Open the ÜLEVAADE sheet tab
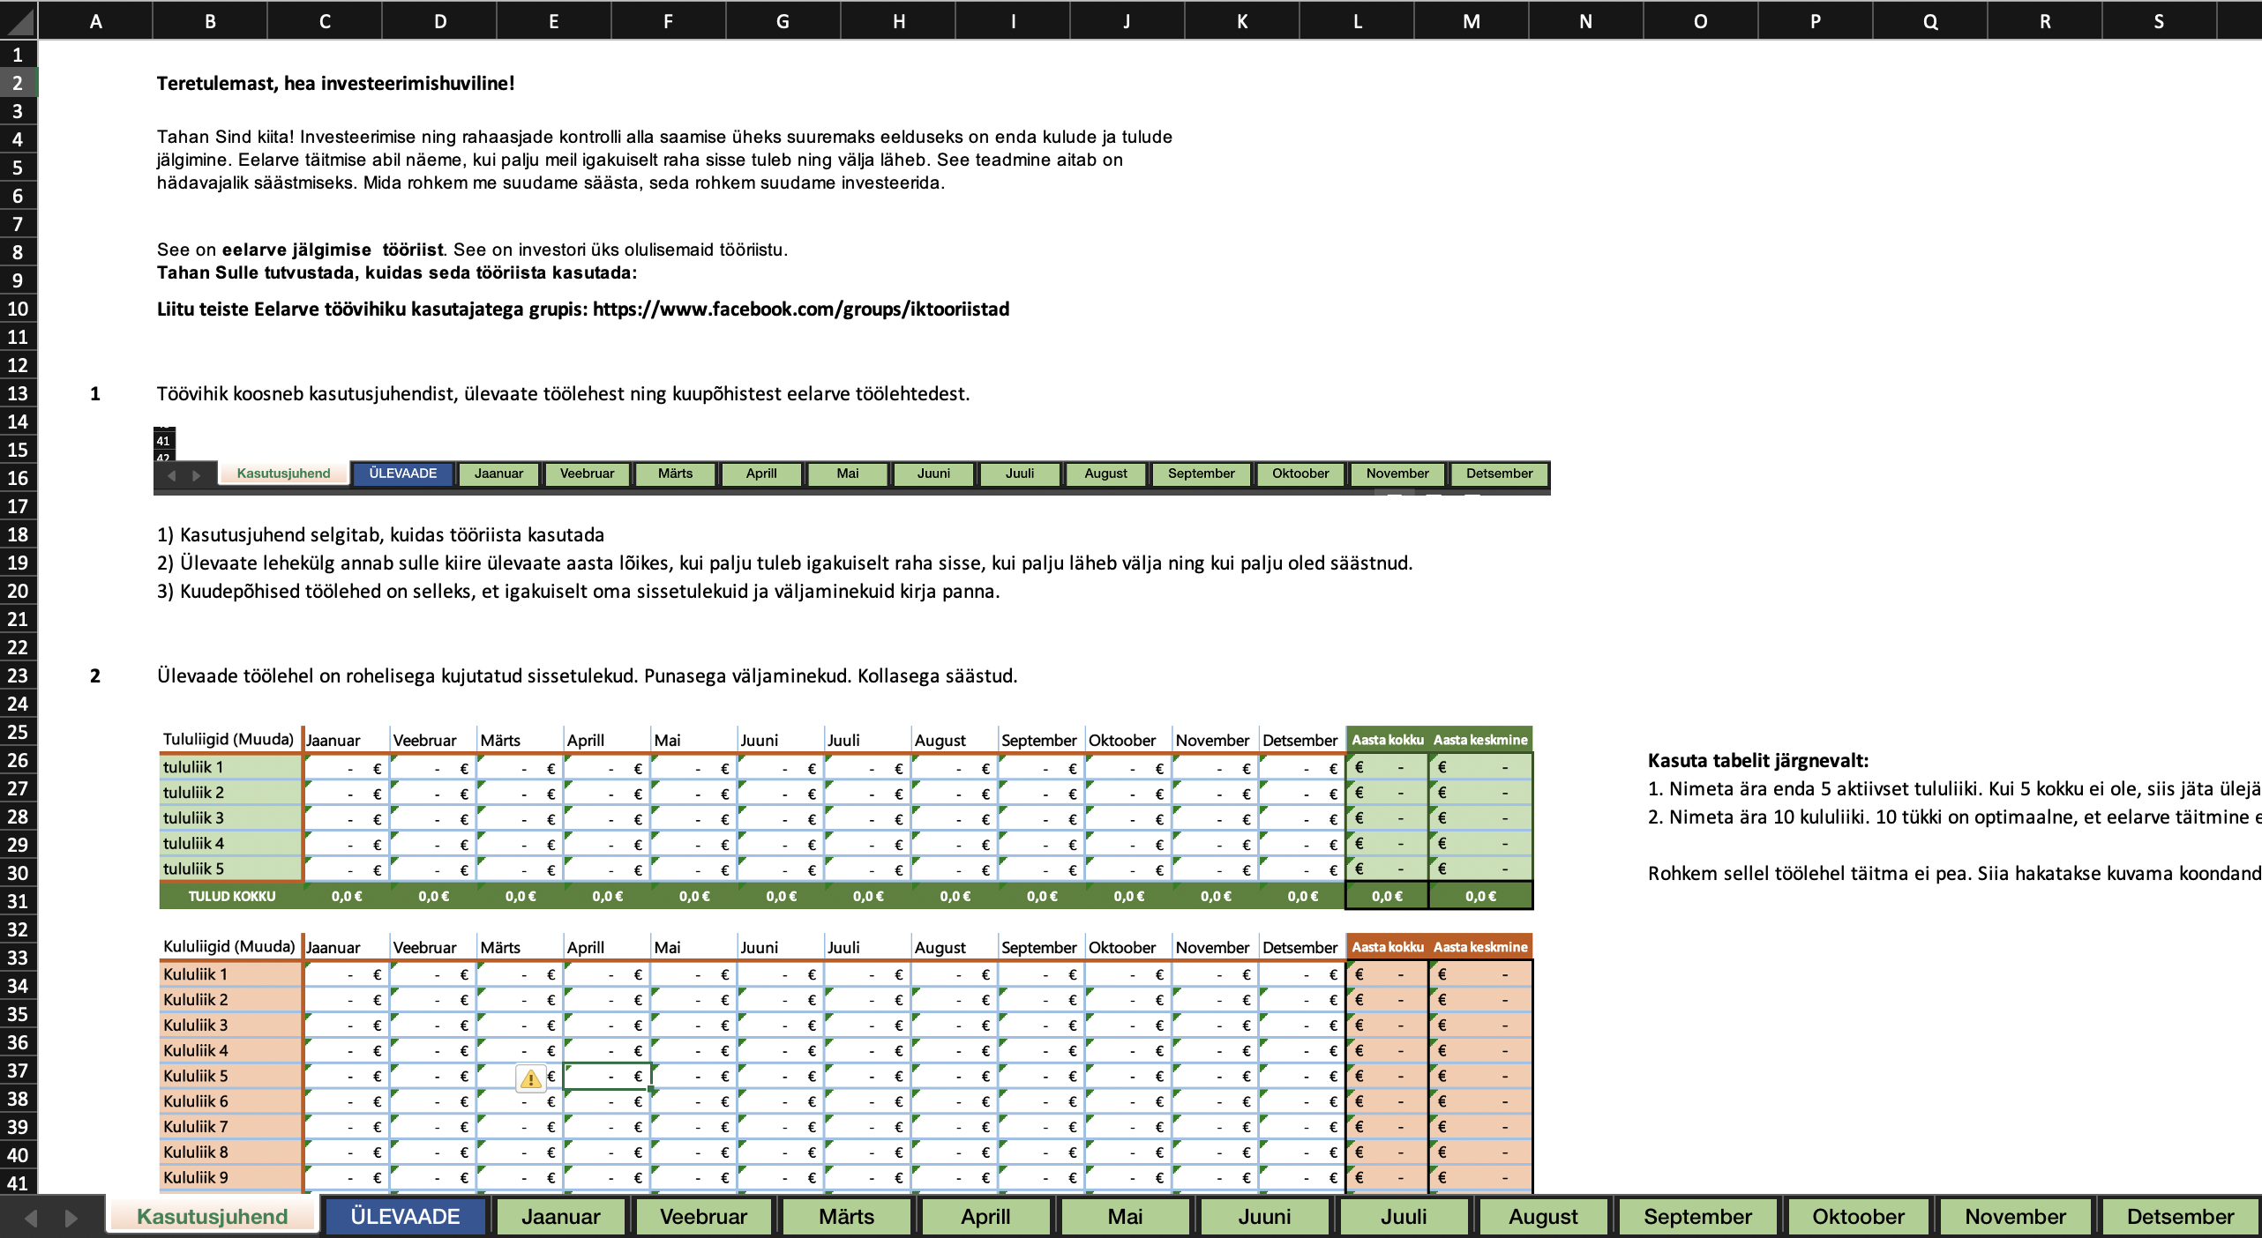This screenshot has height=1238, width=2262. 405,1217
